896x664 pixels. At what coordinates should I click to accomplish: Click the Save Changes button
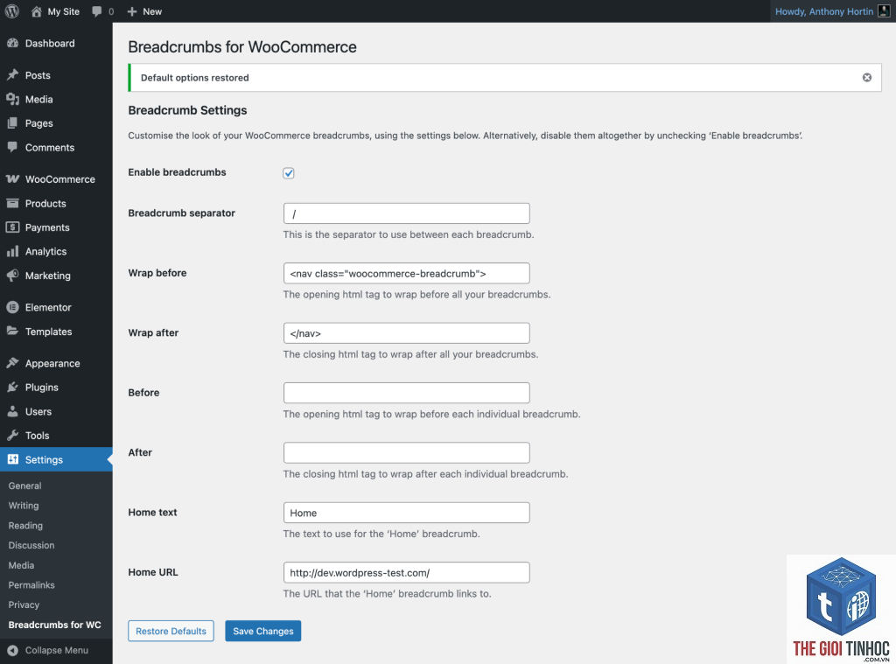tap(262, 631)
